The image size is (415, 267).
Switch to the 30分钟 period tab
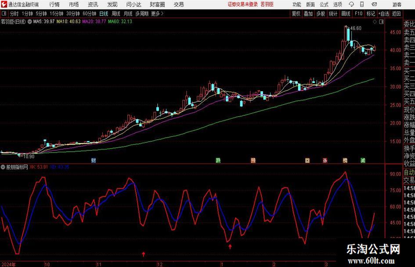click(x=73, y=14)
